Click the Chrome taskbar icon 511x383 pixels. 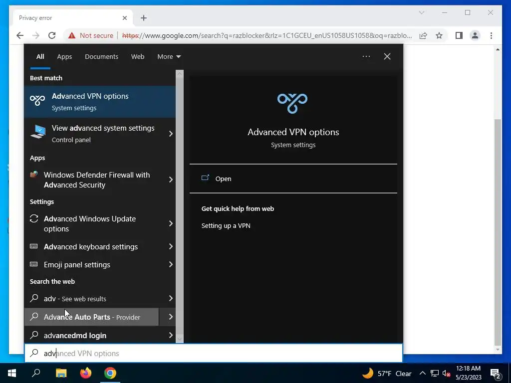[110, 373]
